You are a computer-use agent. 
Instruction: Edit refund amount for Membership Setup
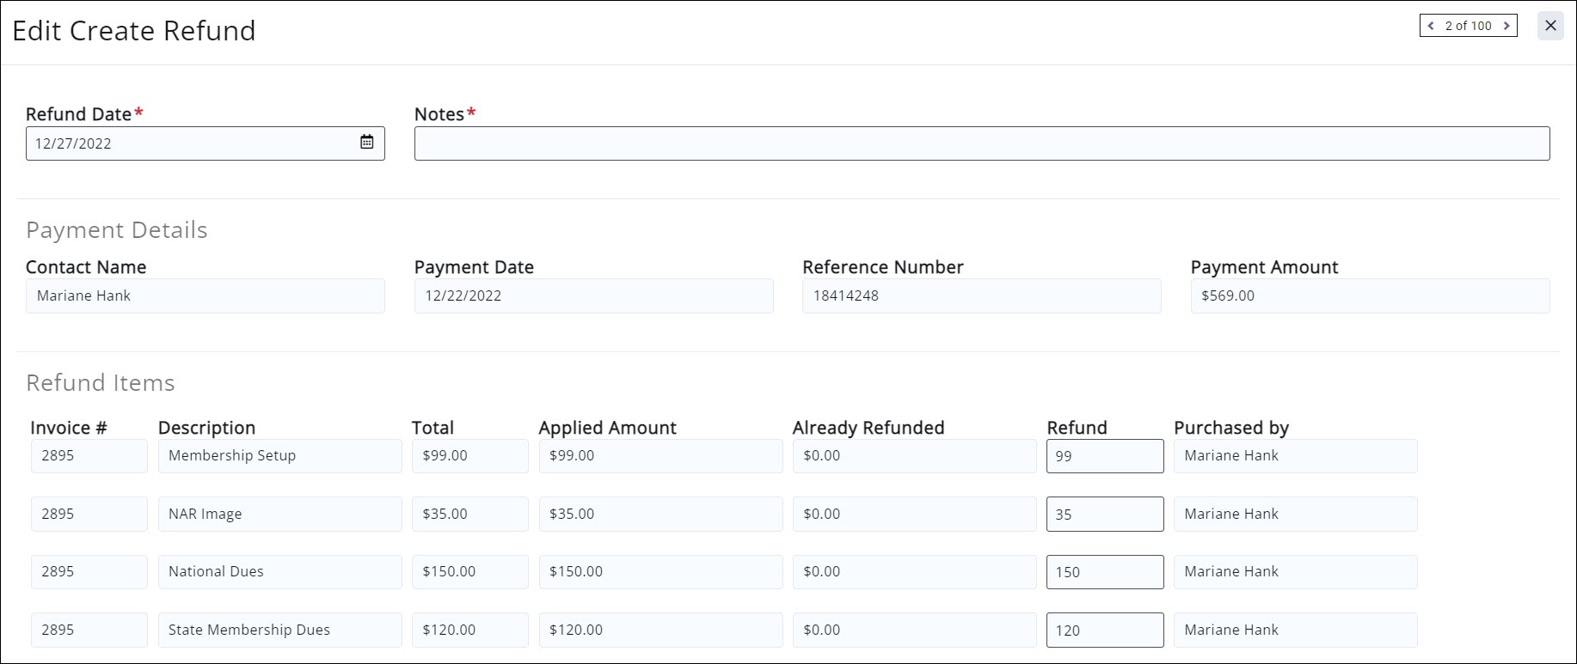pyautogui.click(x=1104, y=456)
